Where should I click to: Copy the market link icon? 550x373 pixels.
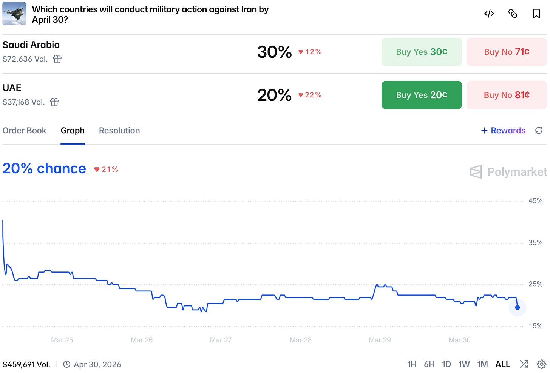[513, 14]
